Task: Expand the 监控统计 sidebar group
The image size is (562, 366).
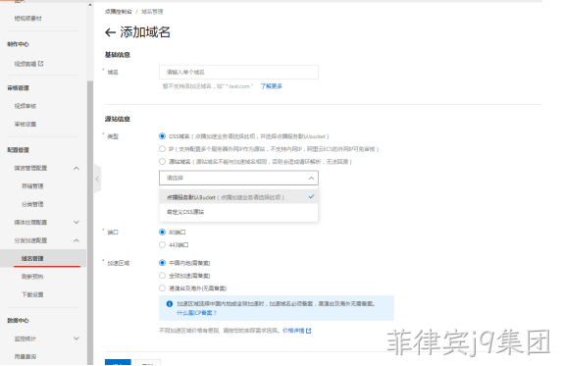Action: pyautogui.click(x=77, y=339)
